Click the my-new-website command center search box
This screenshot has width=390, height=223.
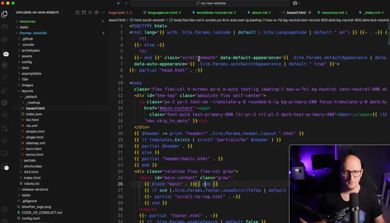coord(210,3)
